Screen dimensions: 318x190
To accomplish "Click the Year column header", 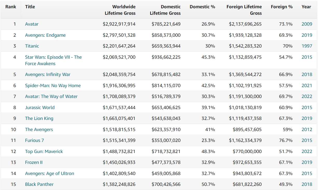I will 306,7.
